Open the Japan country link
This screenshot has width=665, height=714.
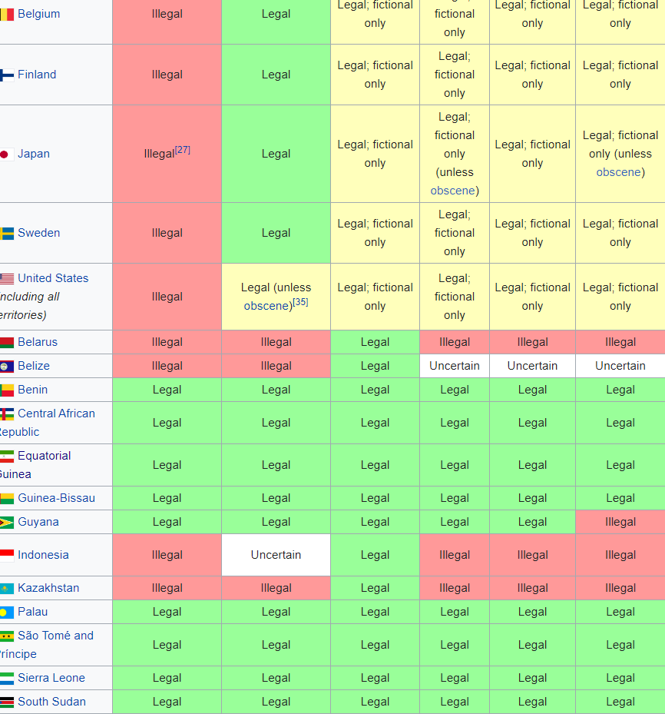point(34,154)
